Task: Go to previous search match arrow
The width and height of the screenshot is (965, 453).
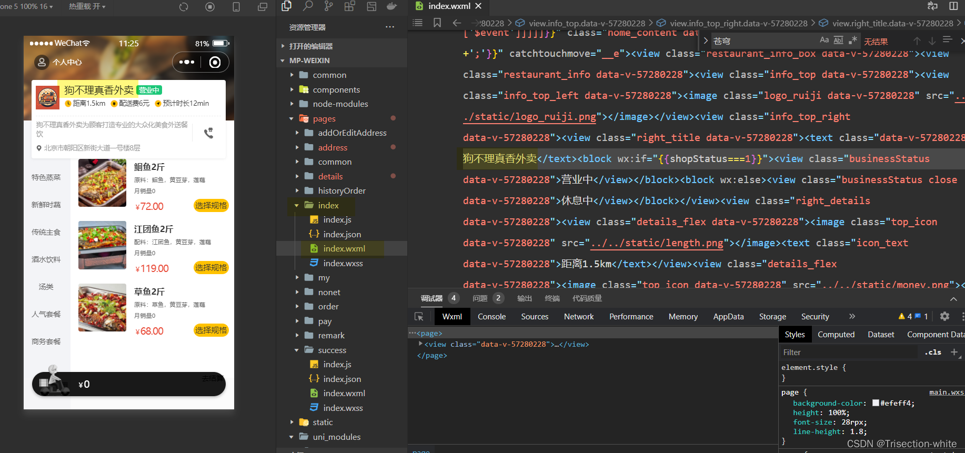Action: 917,41
